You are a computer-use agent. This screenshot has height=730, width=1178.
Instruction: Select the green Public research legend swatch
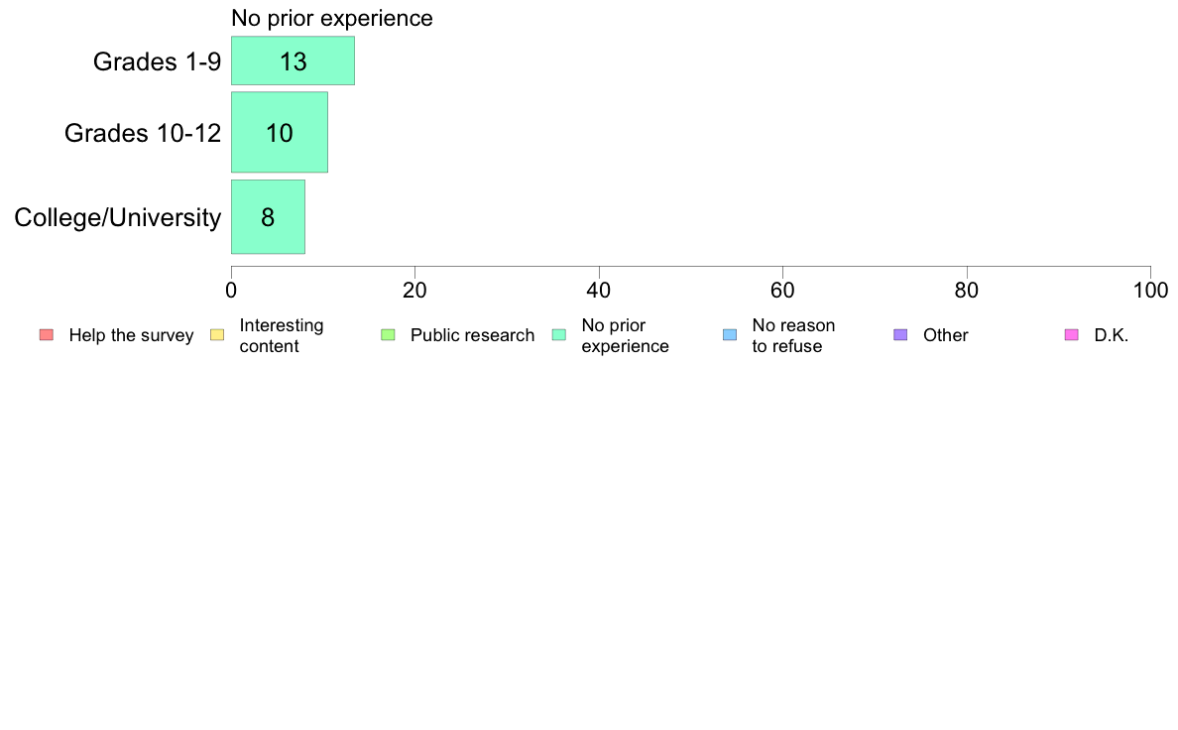pyautogui.click(x=388, y=335)
